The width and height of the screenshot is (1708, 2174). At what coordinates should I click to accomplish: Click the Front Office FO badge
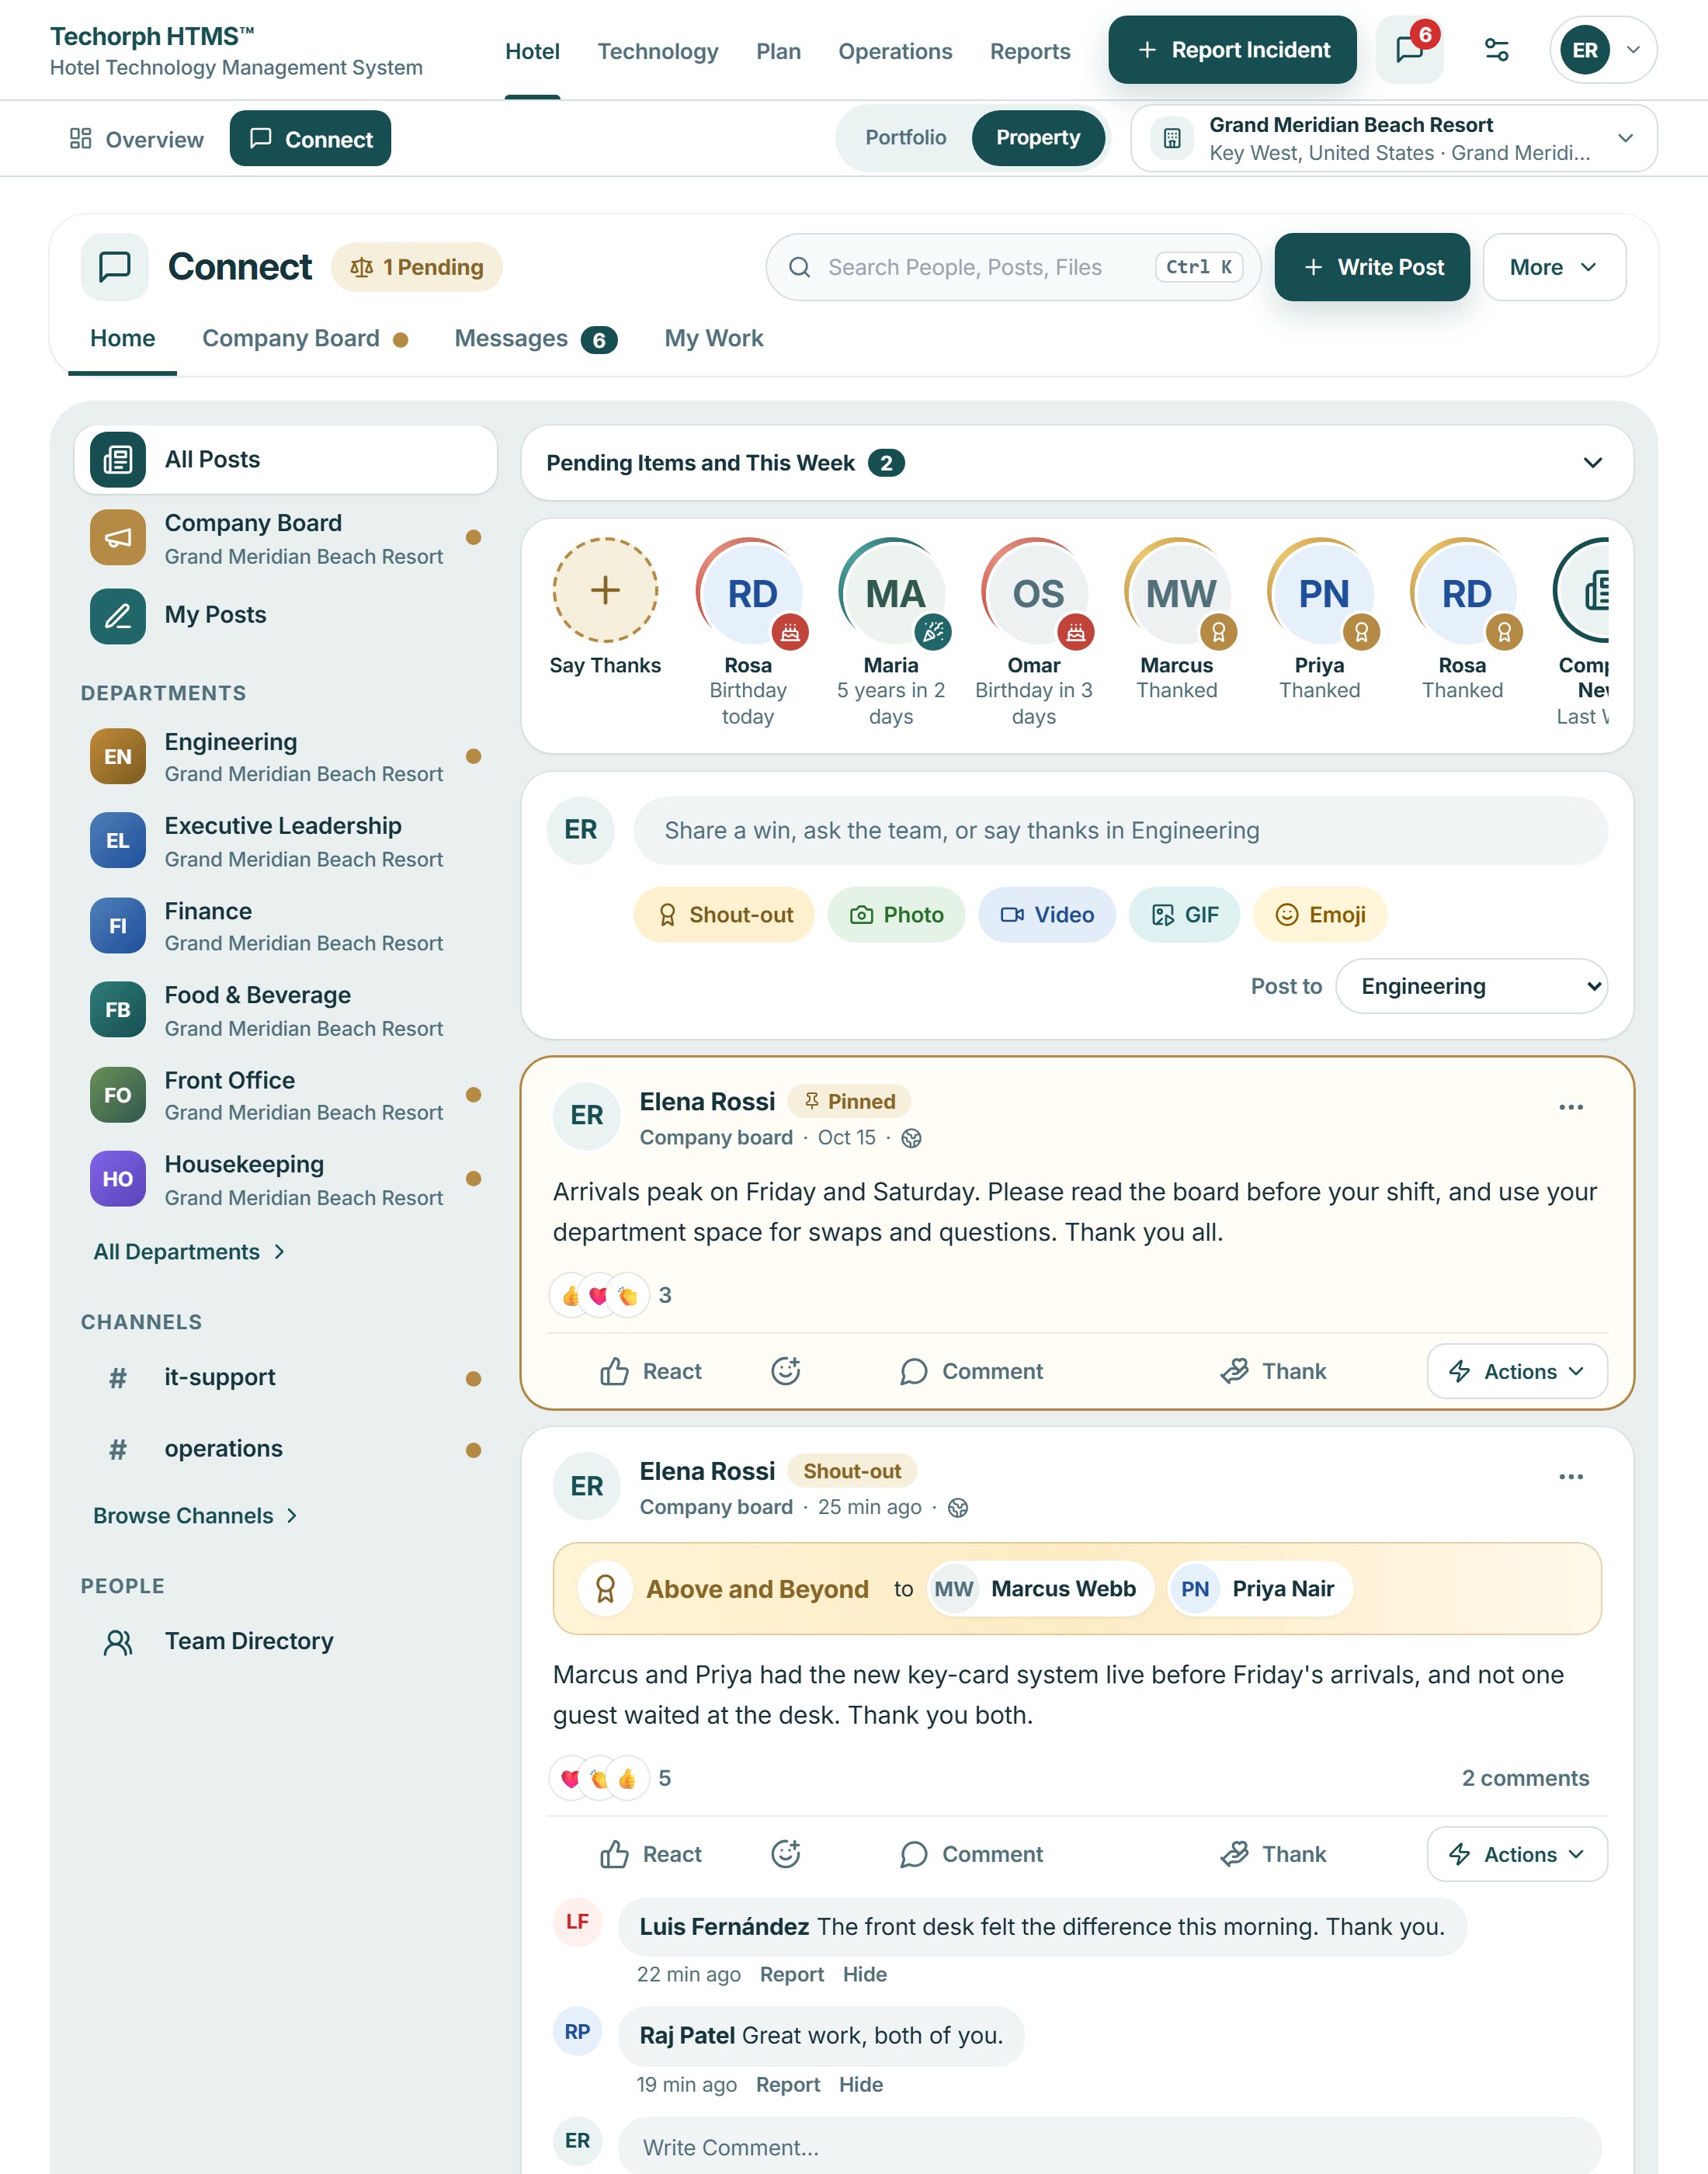click(x=118, y=1095)
